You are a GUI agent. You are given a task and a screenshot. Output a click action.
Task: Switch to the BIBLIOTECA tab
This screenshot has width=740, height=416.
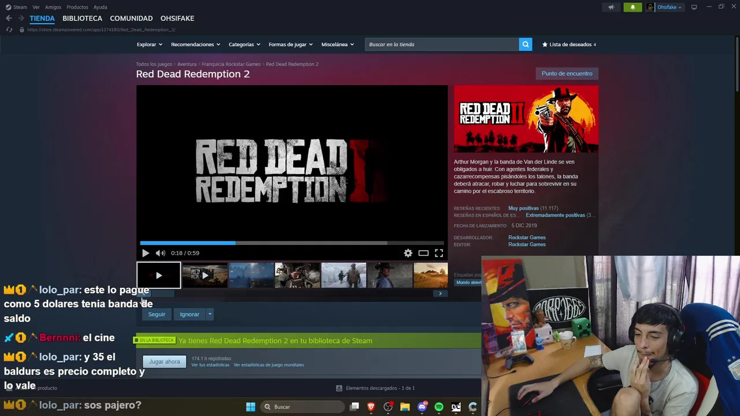[x=82, y=18]
